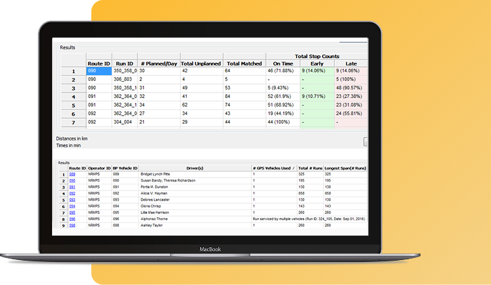Screen dimensions: 491x285
Task: Click red Late cell showing 48 (90.57%)
Action: (x=350, y=88)
